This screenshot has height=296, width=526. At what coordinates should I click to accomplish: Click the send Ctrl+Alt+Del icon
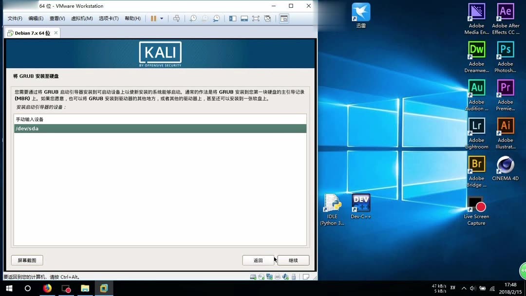(177, 18)
